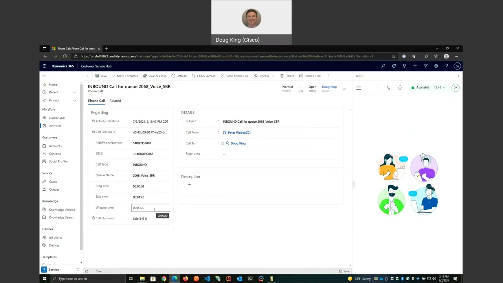
Task: Open the command bar overflow ellipsis
Action: (329, 76)
